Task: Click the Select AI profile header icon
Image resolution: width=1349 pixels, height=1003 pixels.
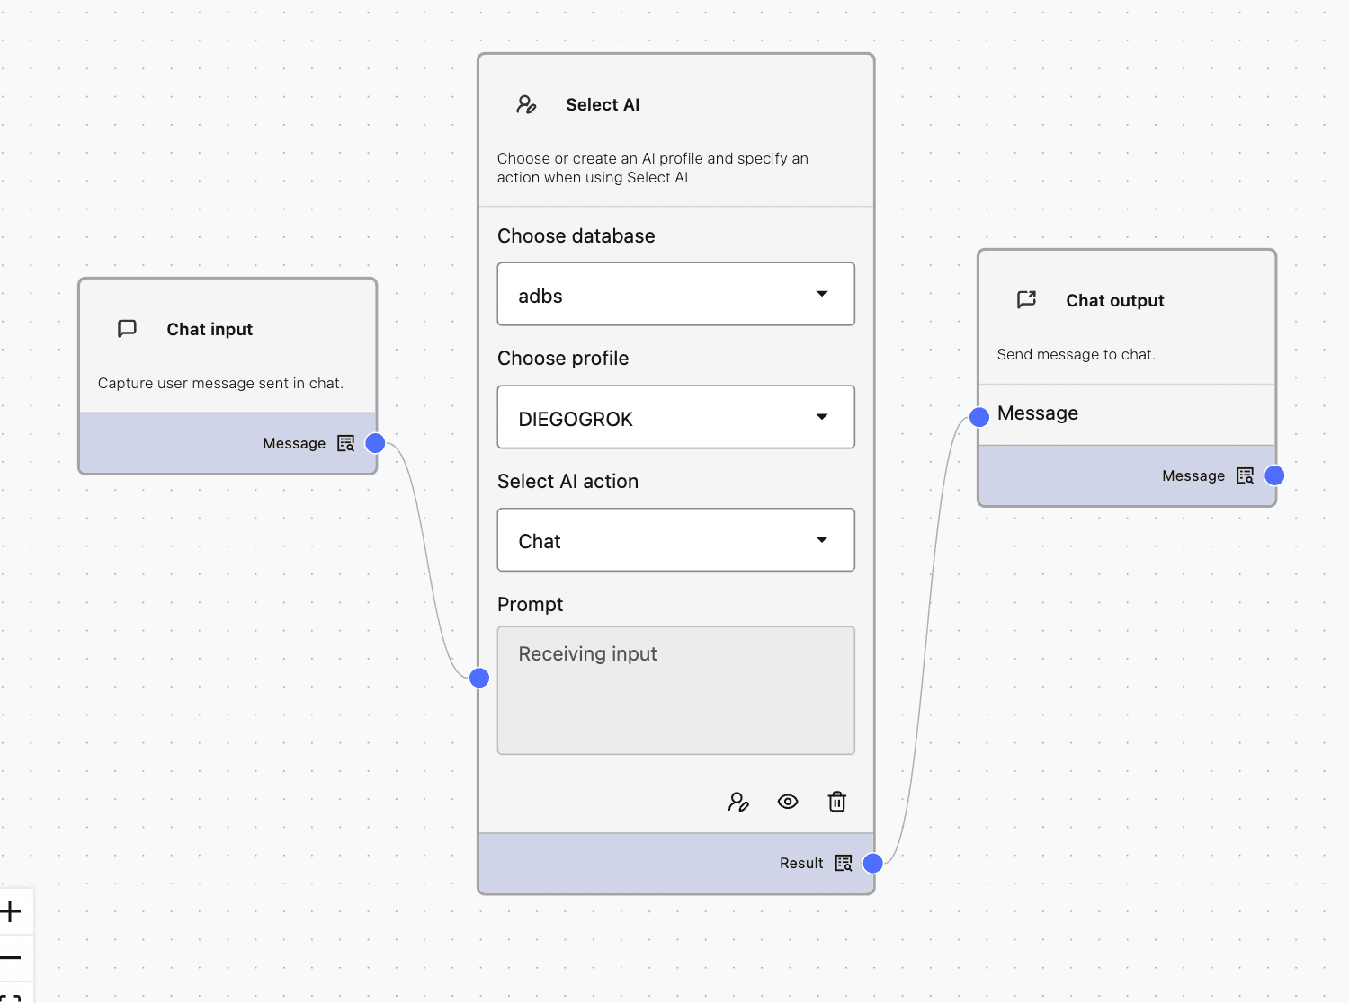Action: (x=526, y=104)
